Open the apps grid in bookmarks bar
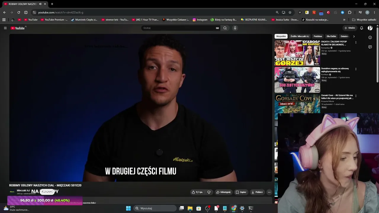 [4, 20]
